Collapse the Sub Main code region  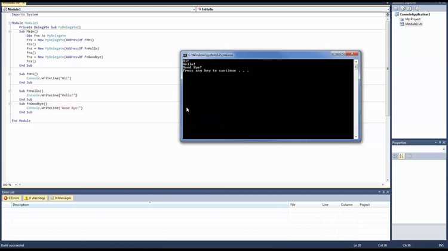pyautogui.click(x=10, y=32)
